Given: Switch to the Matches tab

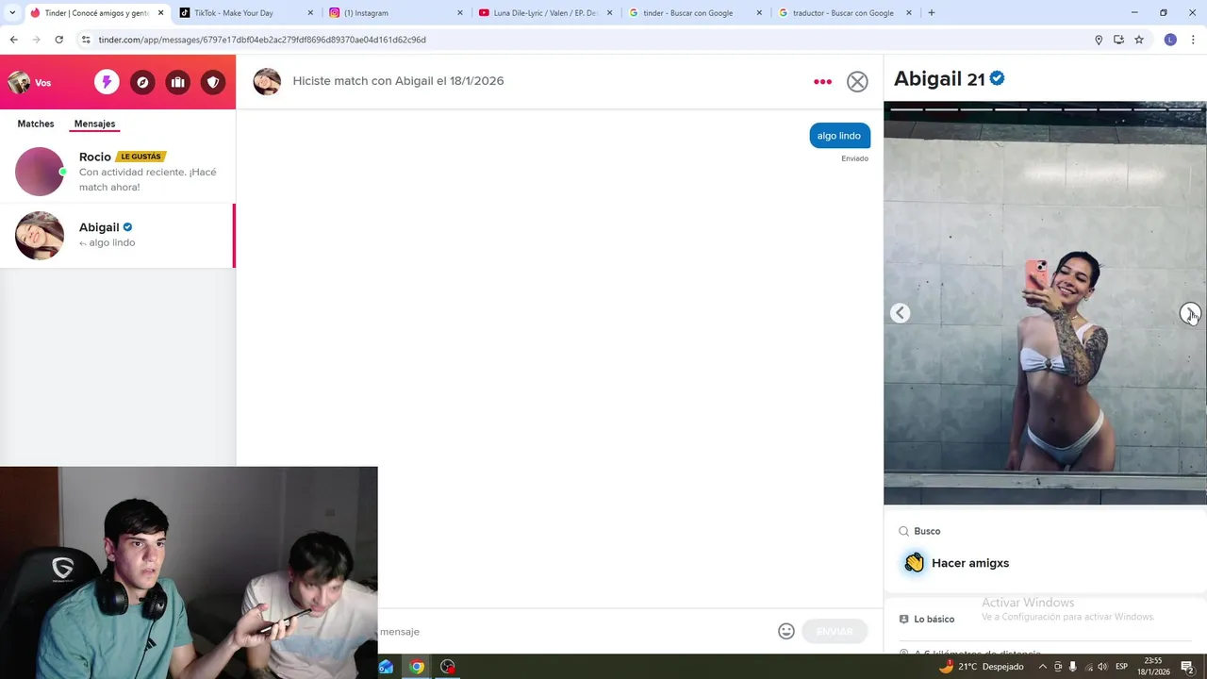Looking at the screenshot, I should 36,124.
